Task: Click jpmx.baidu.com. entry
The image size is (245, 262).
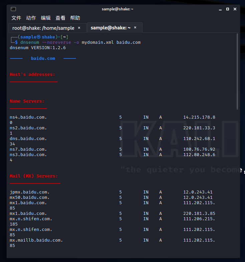Action: (29, 192)
